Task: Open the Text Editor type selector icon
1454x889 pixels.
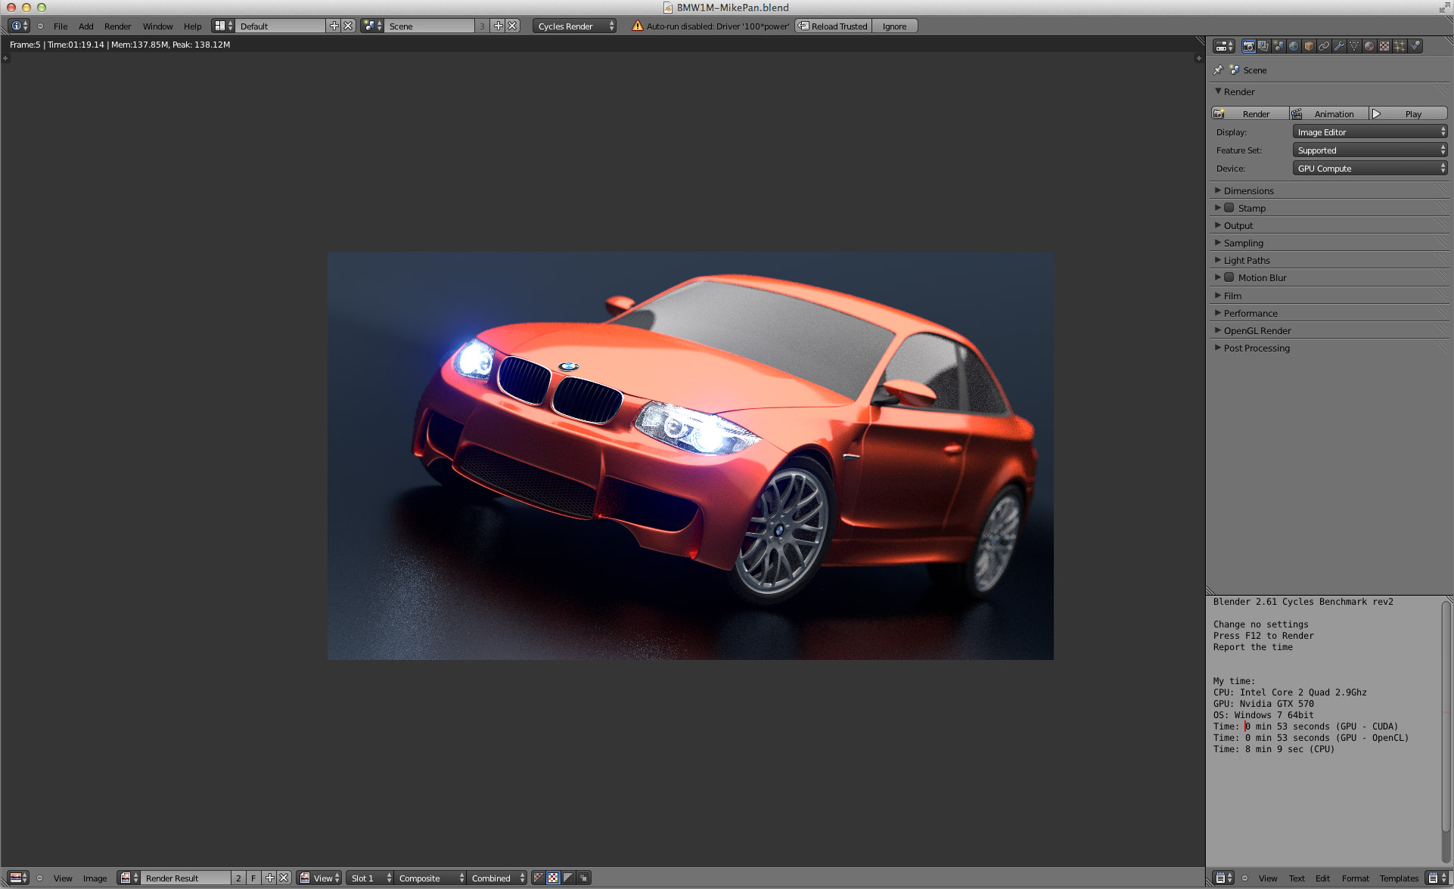Action: click(1223, 878)
